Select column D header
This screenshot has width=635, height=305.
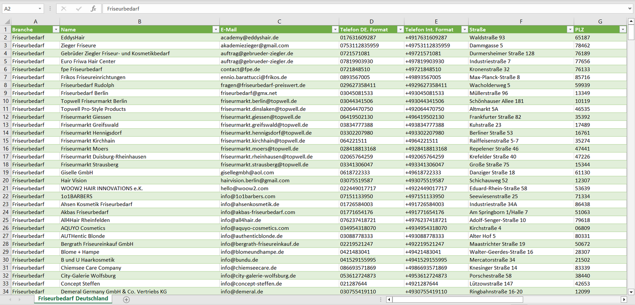tap(371, 22)
